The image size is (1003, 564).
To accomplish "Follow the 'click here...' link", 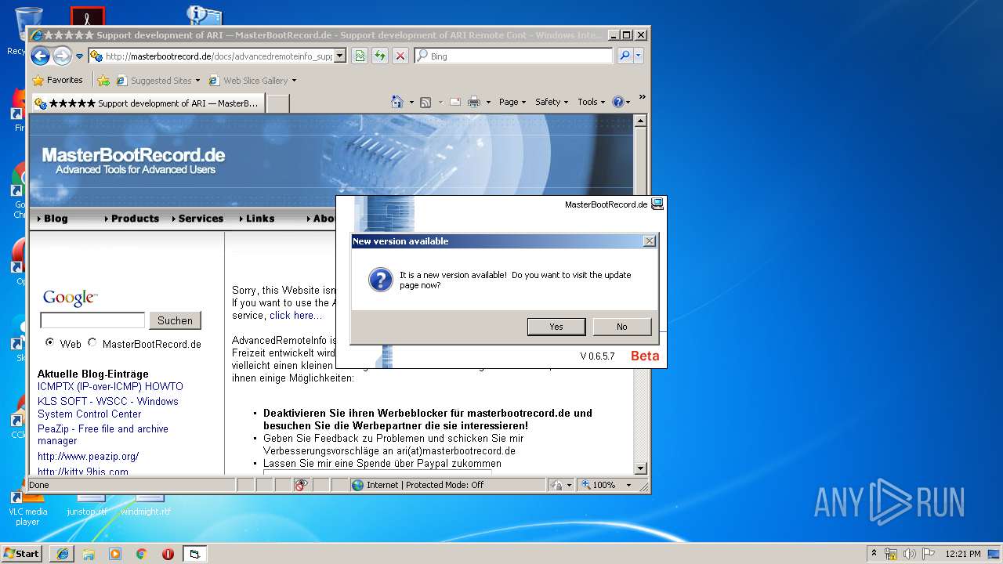I will click(295, 315).
